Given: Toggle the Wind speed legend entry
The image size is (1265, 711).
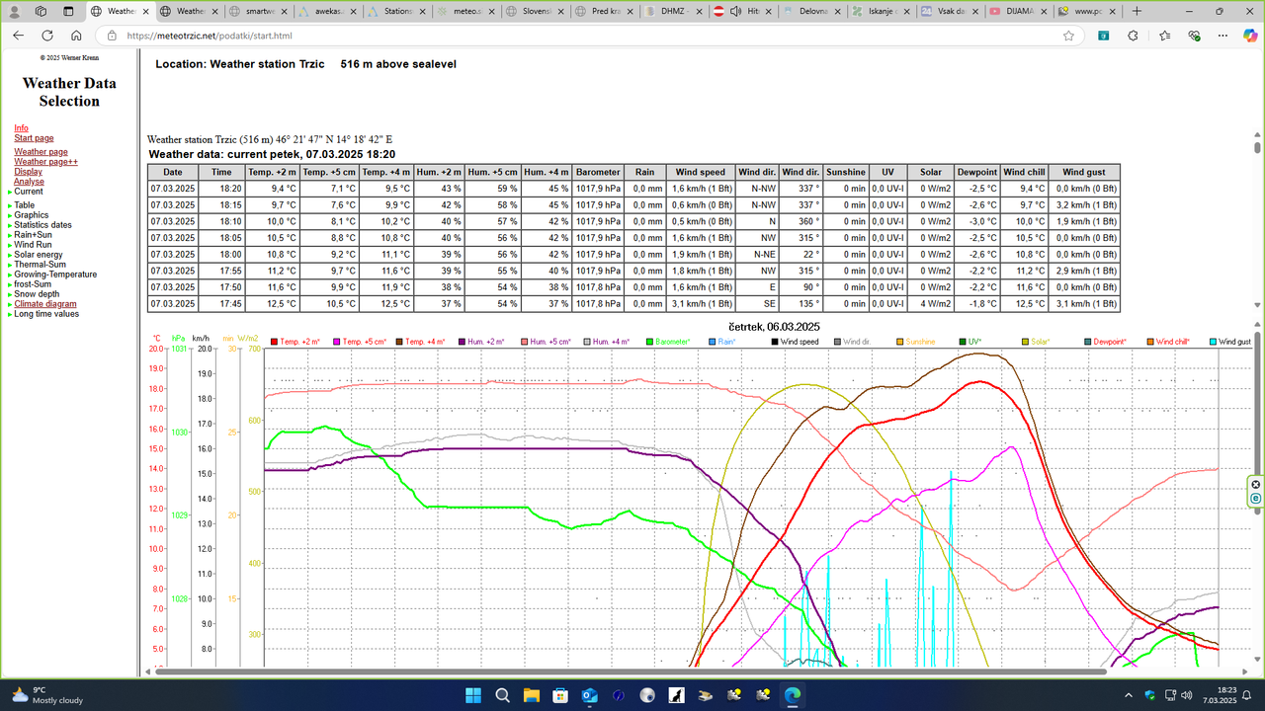Looking at the screenshot, I should click(x=795, y=342).
